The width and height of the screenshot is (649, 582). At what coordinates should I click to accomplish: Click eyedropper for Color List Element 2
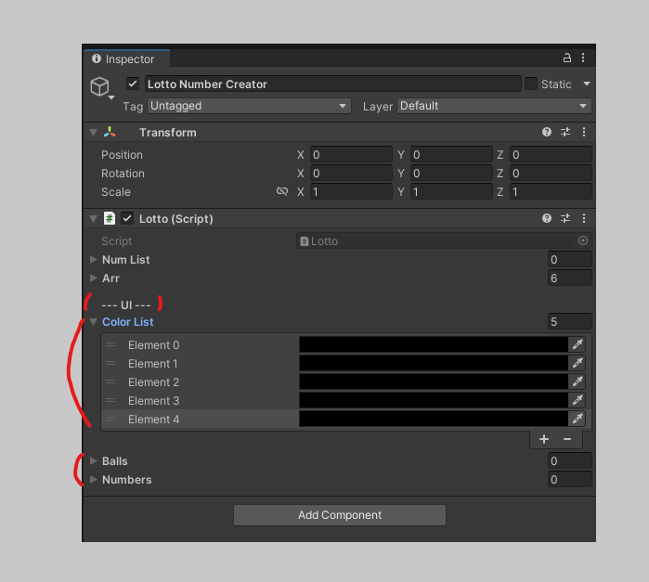(578, 382)
